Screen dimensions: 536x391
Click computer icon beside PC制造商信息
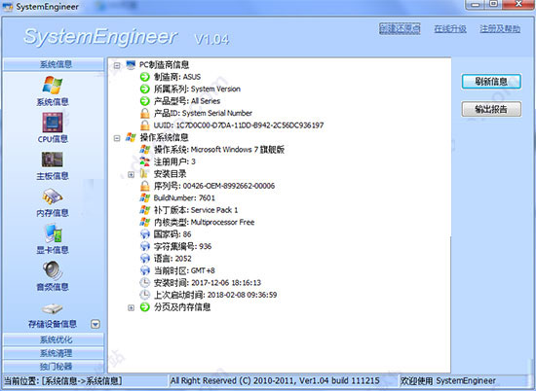(x=131, y=65)
